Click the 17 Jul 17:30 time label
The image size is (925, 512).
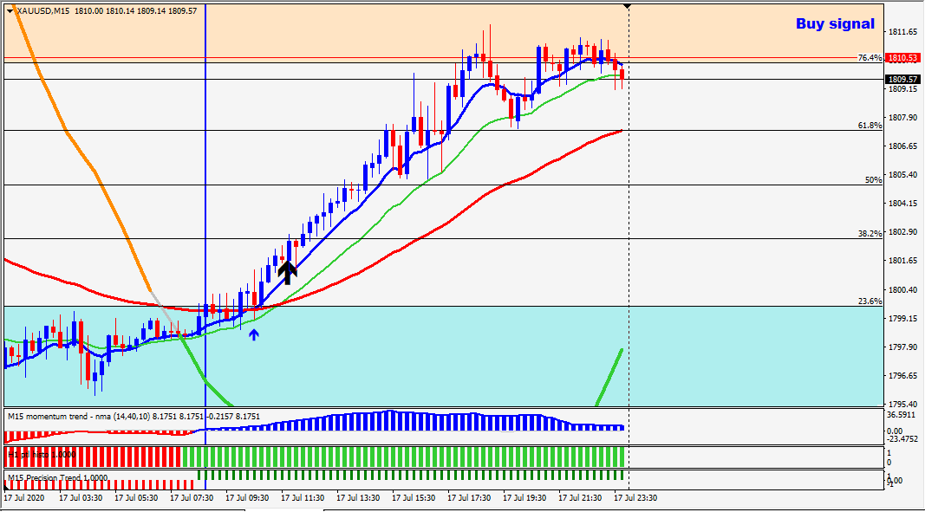pyautogui.click(x=469, y=498)
